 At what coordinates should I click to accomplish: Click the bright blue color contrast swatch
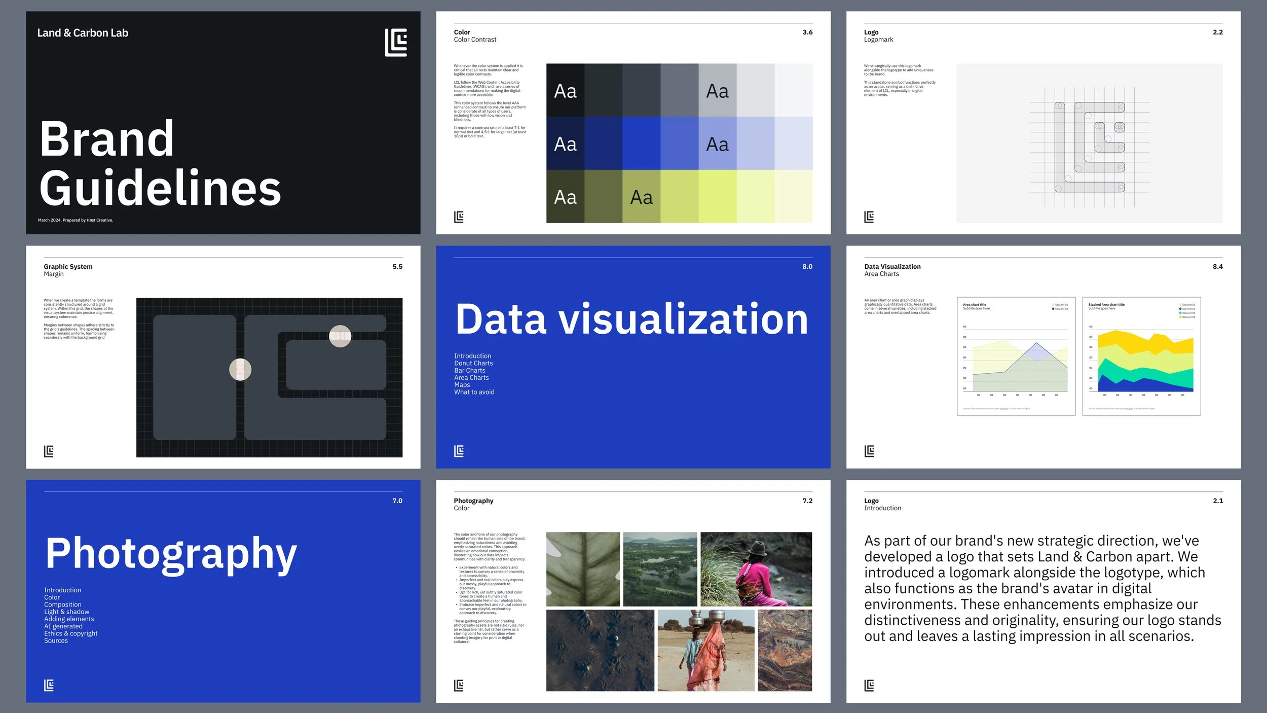point(641,144)
